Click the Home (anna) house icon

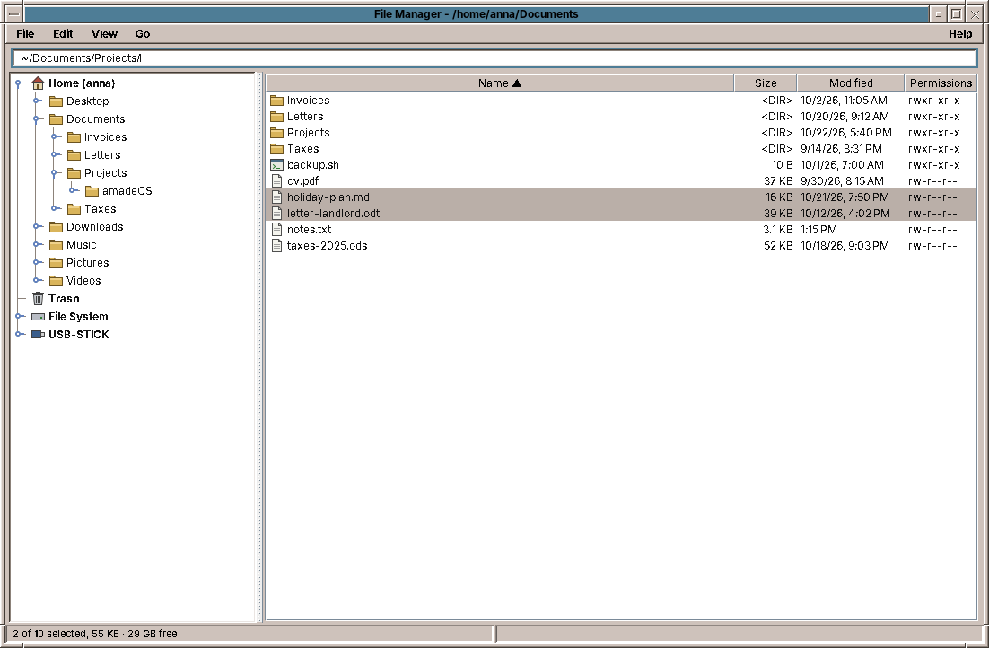[38, 83]
